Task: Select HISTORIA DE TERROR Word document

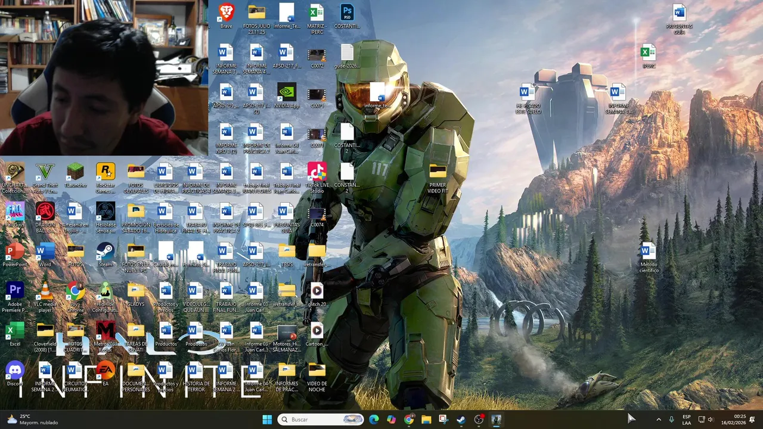Action: 196,377
